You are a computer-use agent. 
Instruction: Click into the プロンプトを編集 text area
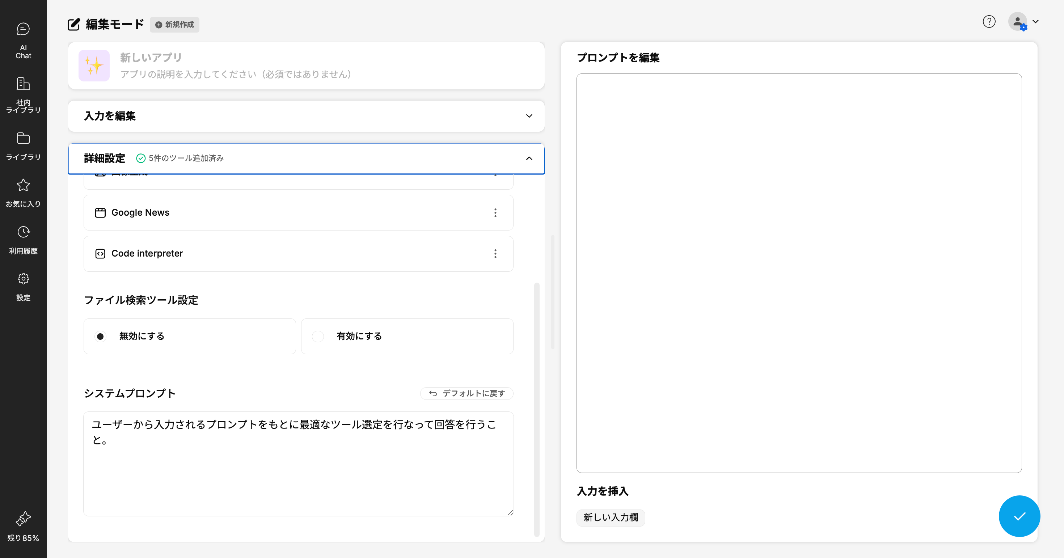799,272
